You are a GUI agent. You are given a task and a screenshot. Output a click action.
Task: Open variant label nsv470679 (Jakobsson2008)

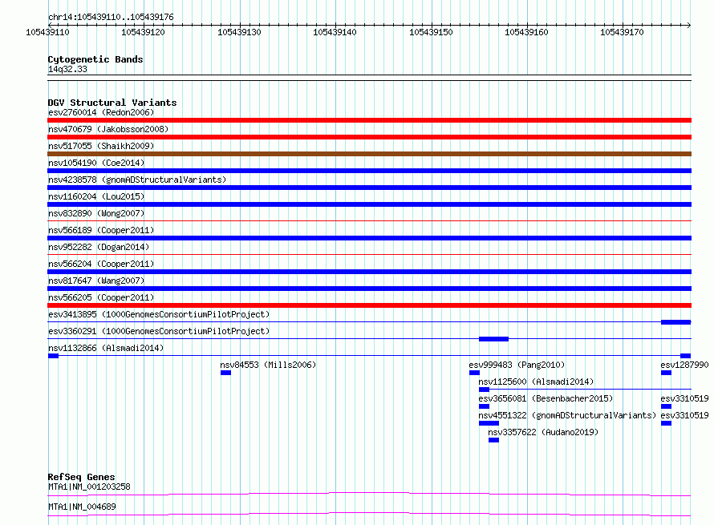click(108, 129)
